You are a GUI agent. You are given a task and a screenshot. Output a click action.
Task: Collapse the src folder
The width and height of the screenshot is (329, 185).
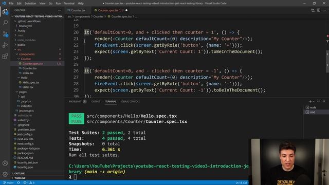click(38, 49)
